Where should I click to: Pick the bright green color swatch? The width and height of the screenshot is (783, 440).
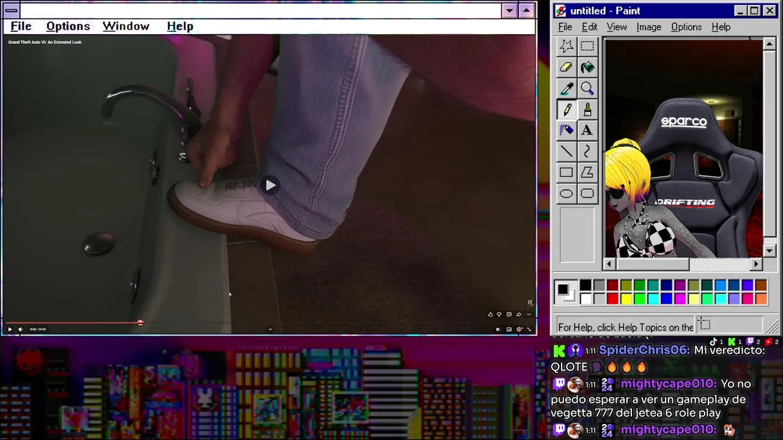[x=640, y=298]
